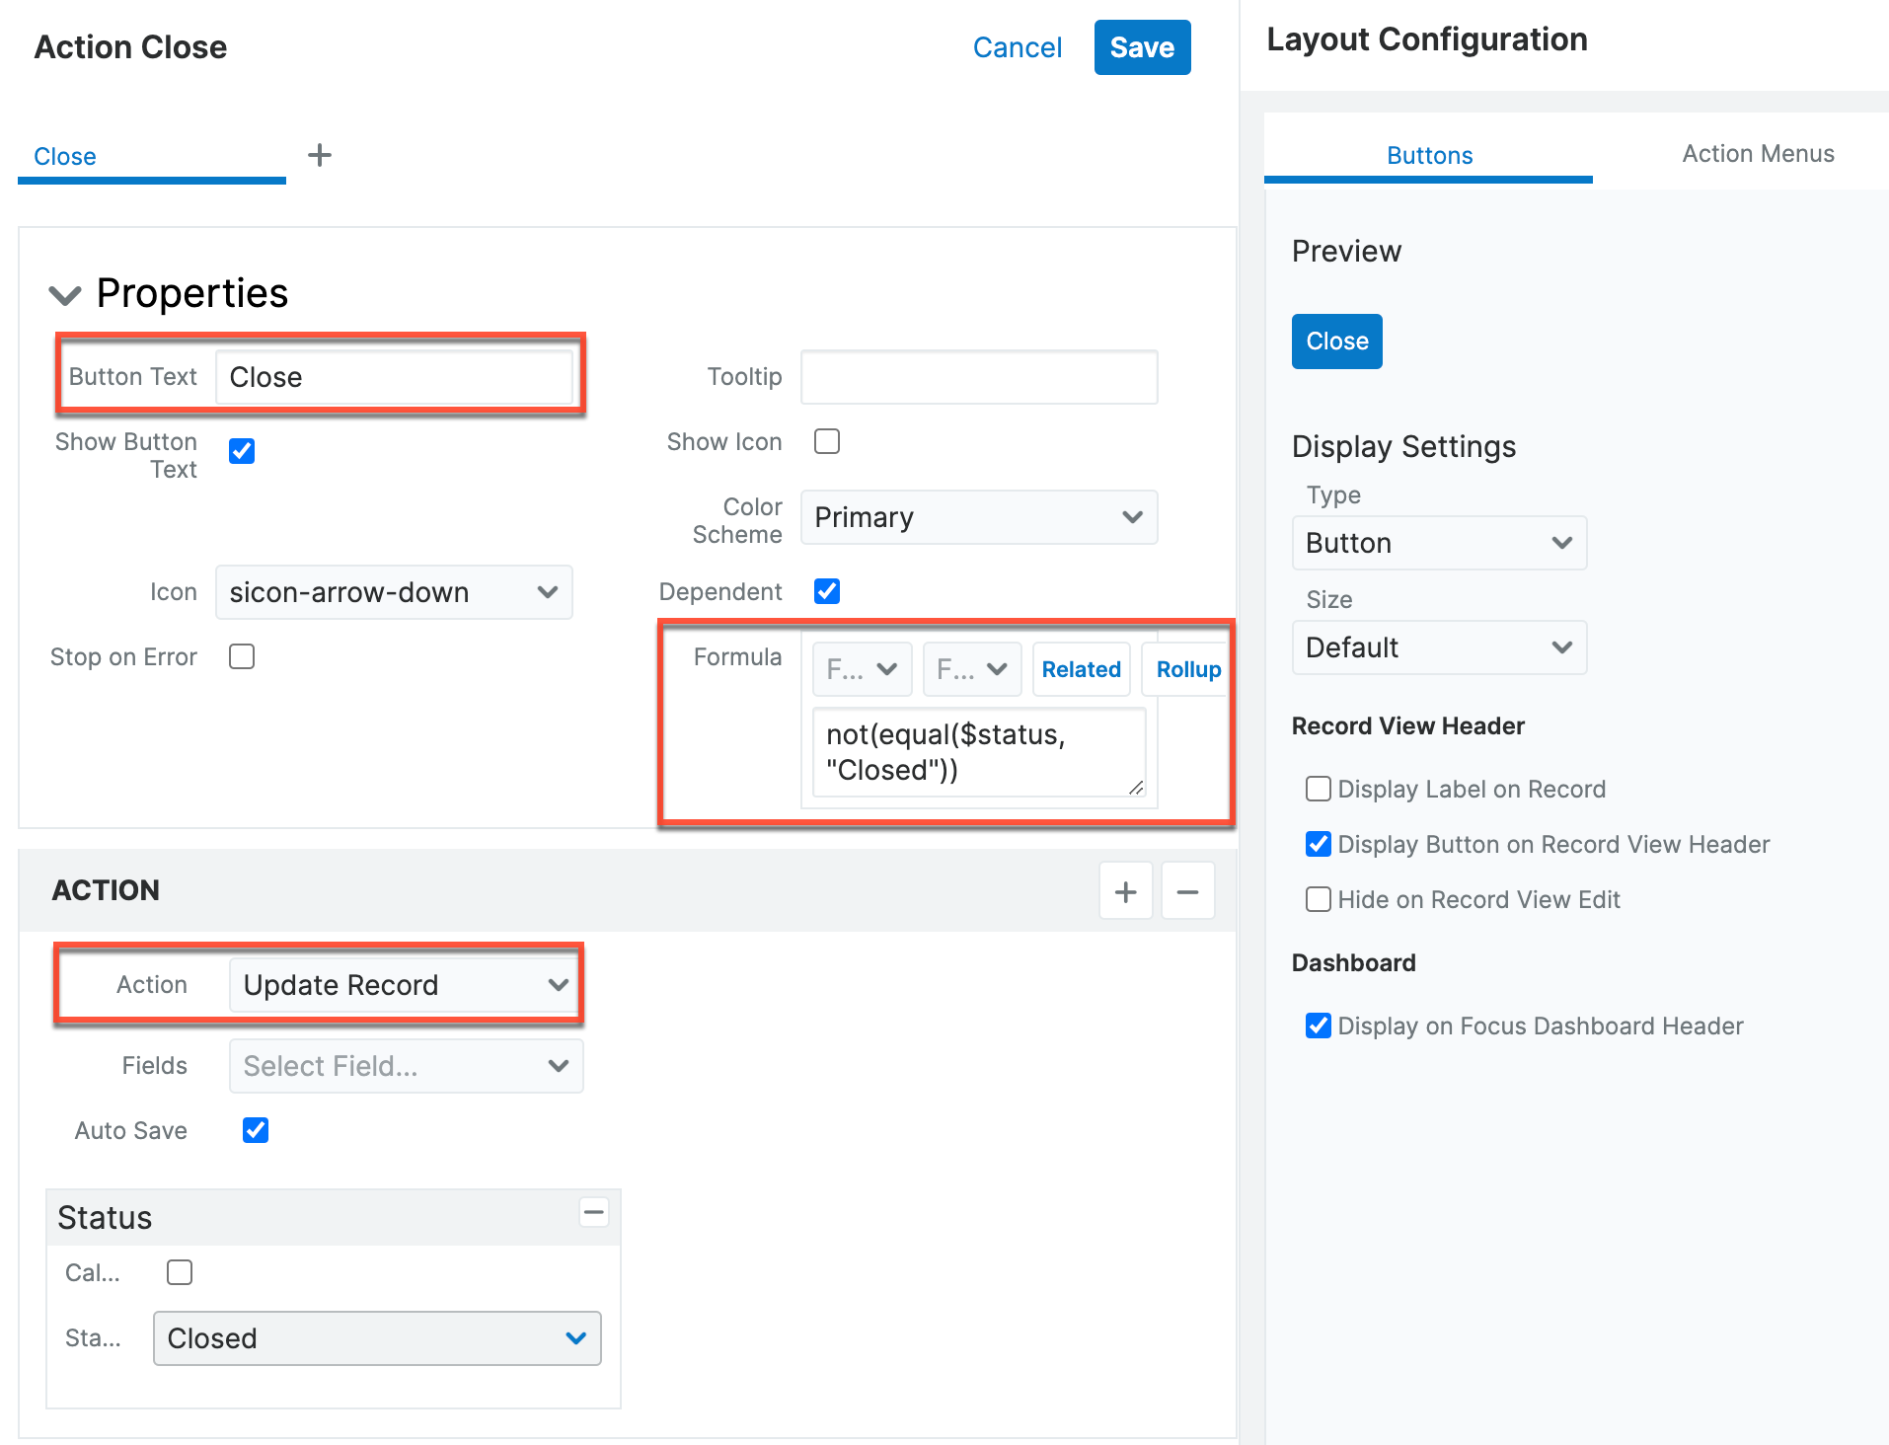Click the plus icon to add an action
The height and width of the screenshot is (1445, 1889).
(x=1125, y=891)
